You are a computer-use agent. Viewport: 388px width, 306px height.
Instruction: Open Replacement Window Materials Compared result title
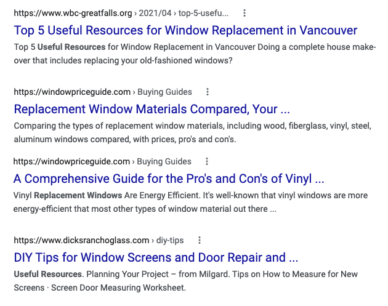pos(152,110)
